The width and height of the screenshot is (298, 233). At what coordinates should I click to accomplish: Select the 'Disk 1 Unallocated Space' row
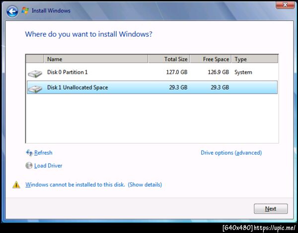(x=152, y=87)
